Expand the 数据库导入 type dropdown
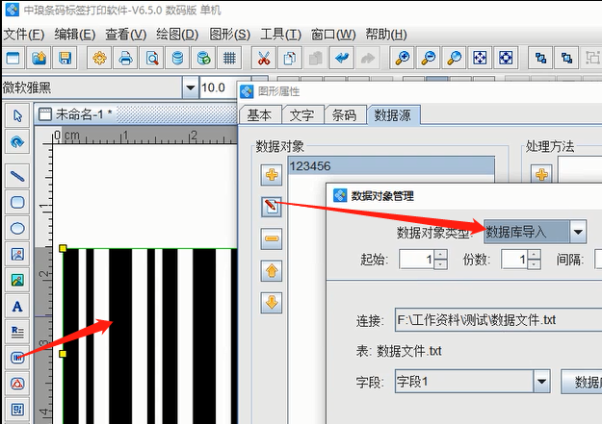The width and height of the screenshot is (602, 424). (x=578, y=232)
